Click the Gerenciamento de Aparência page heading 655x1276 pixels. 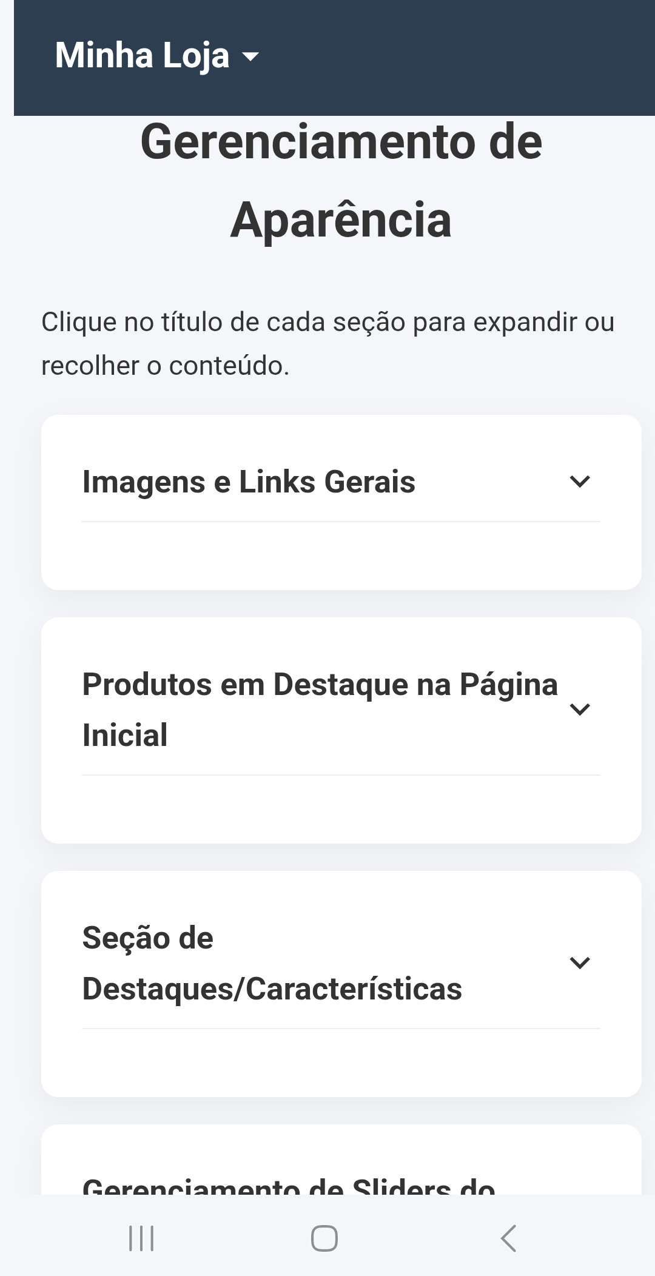click(341, 180)
